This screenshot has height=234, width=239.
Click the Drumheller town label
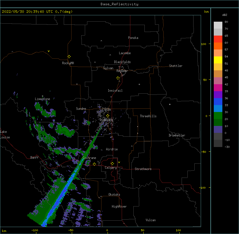coord(177,135)
